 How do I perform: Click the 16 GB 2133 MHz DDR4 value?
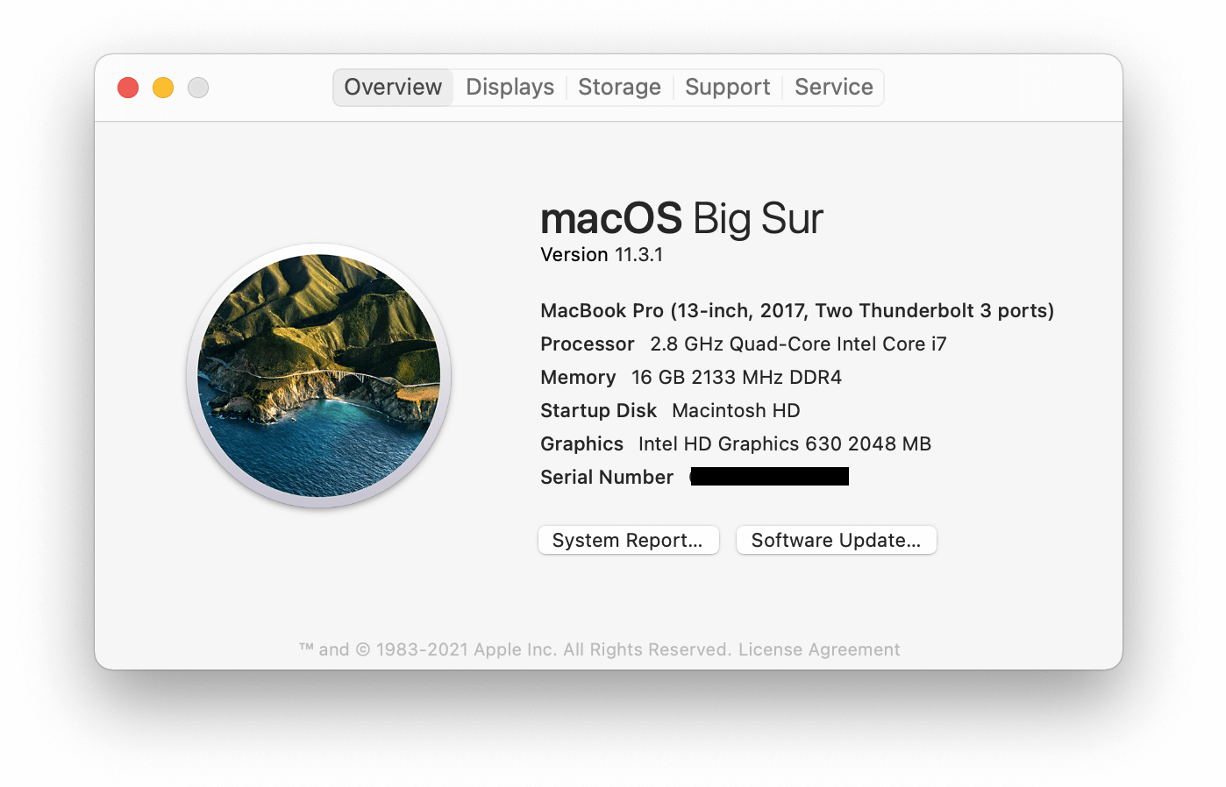click(737, 378)
